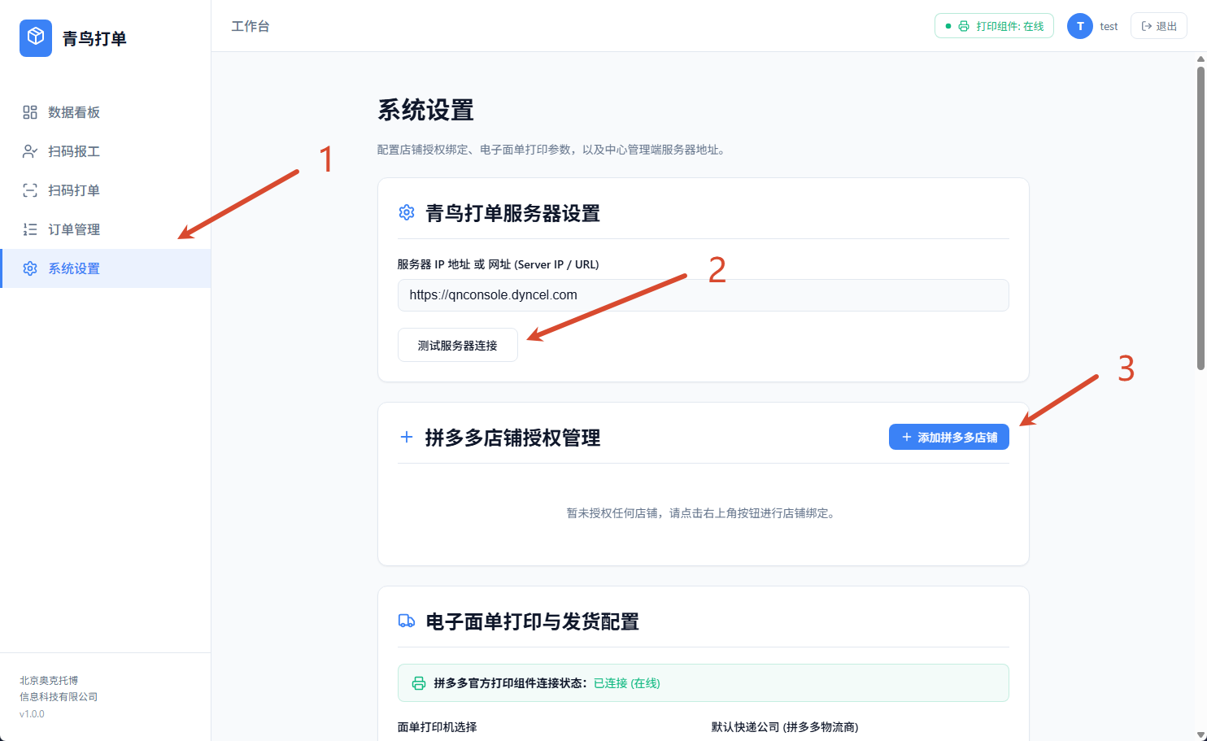Screen dimensions: 1207x741
Task: Click the blue T user avatar
Action: tap(1080, 26)
